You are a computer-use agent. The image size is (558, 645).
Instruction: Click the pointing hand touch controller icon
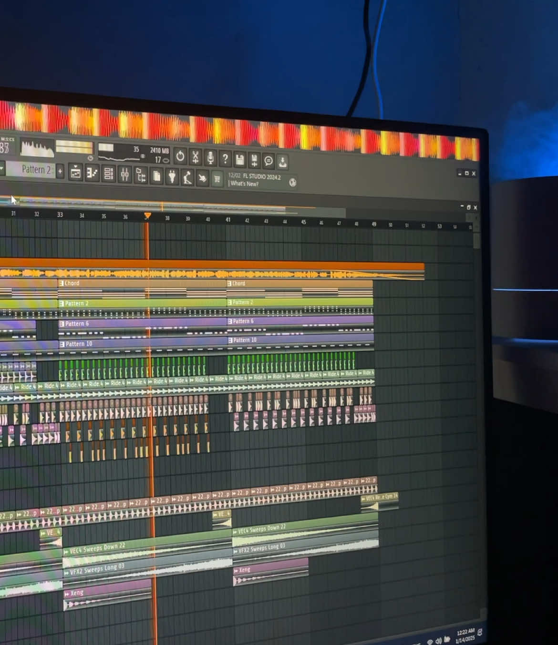coord(203,179)
